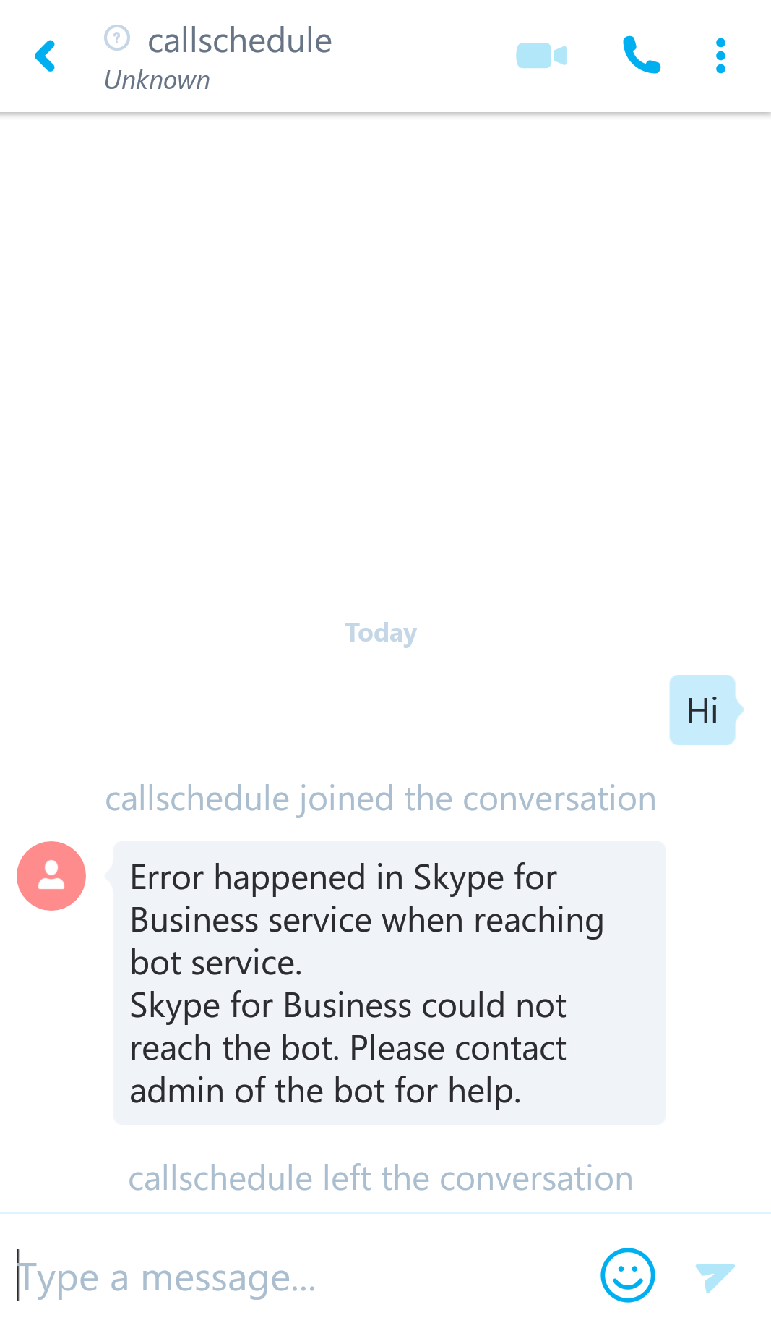771x1336 pixels.
Task: Select your sent 'Hi' message
Action: pos(702,709)
